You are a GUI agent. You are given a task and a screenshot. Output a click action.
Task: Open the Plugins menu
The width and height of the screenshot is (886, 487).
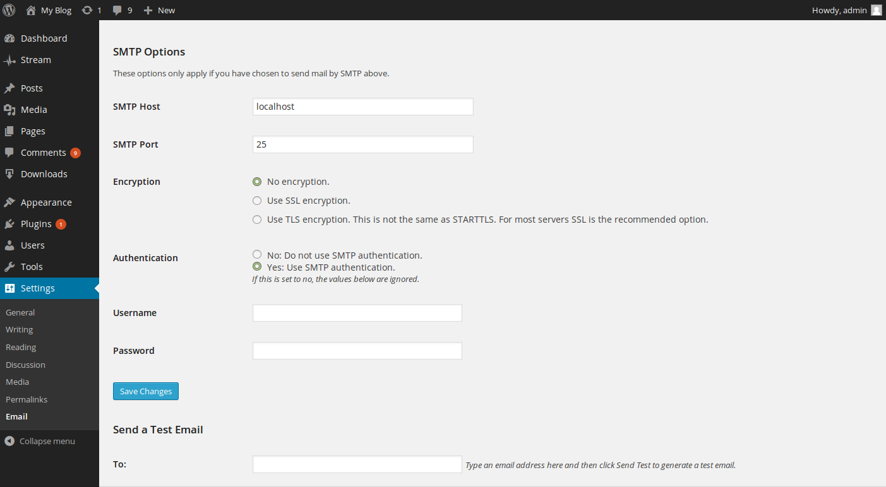coord(36,224)
